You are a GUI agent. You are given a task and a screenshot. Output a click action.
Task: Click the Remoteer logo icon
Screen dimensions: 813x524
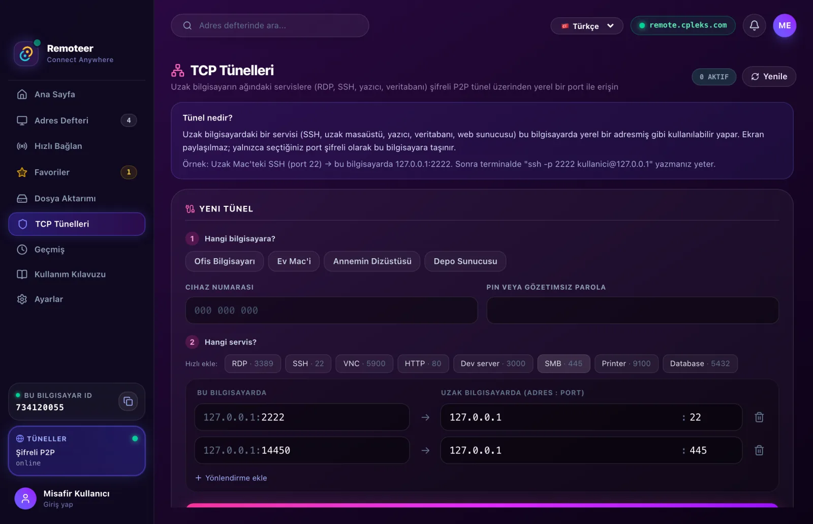point(26,53)
